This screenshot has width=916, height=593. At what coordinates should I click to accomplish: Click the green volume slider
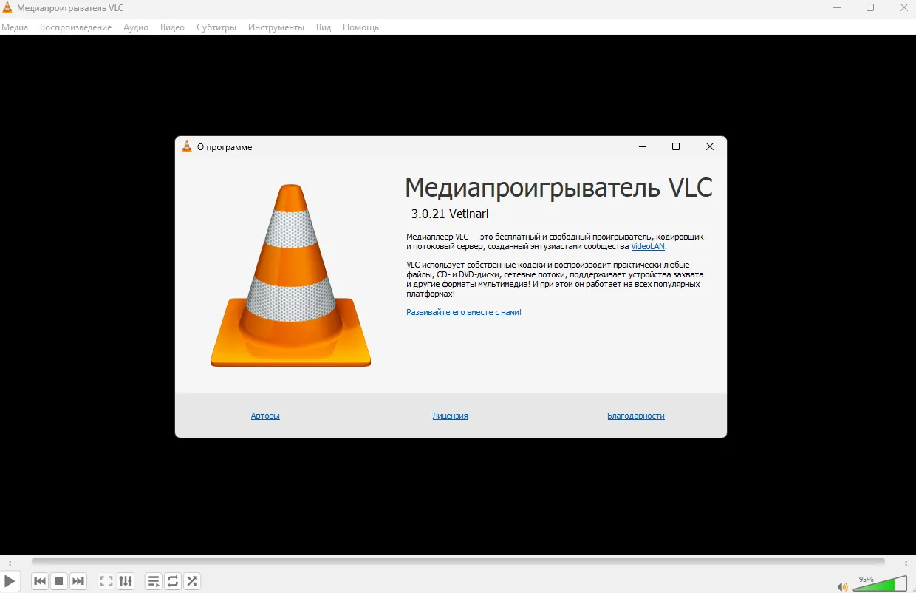(x=879, y=584)
